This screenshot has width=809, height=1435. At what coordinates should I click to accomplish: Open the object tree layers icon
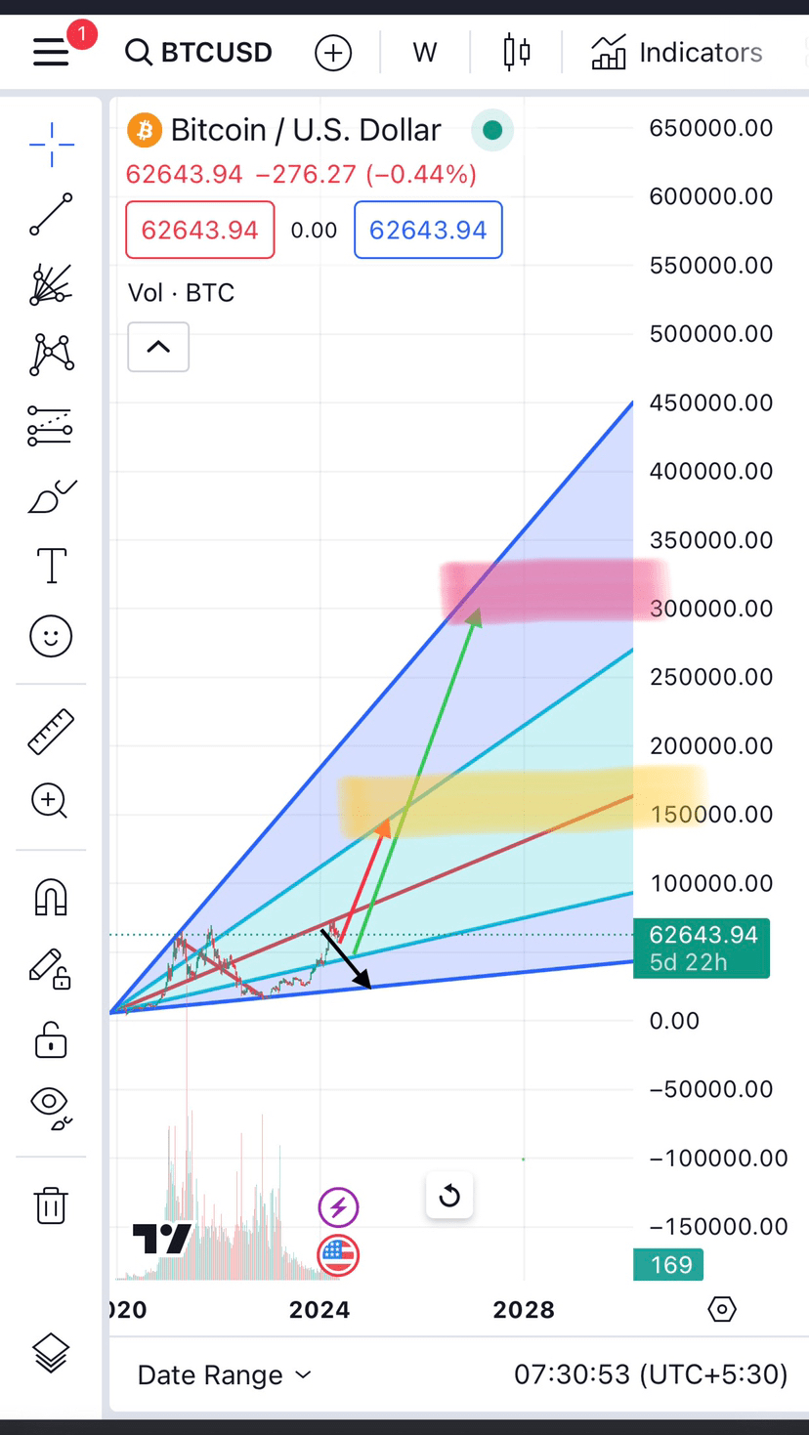[51, 1353]
